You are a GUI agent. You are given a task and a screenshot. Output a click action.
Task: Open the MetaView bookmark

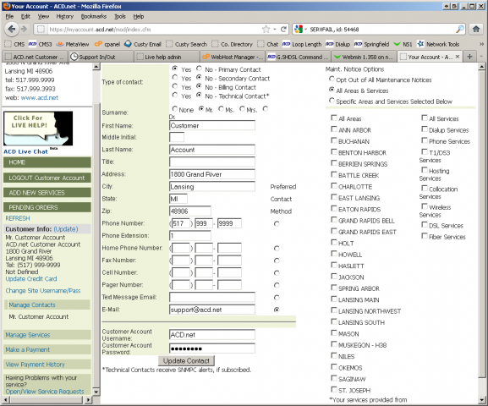[73, 44]
